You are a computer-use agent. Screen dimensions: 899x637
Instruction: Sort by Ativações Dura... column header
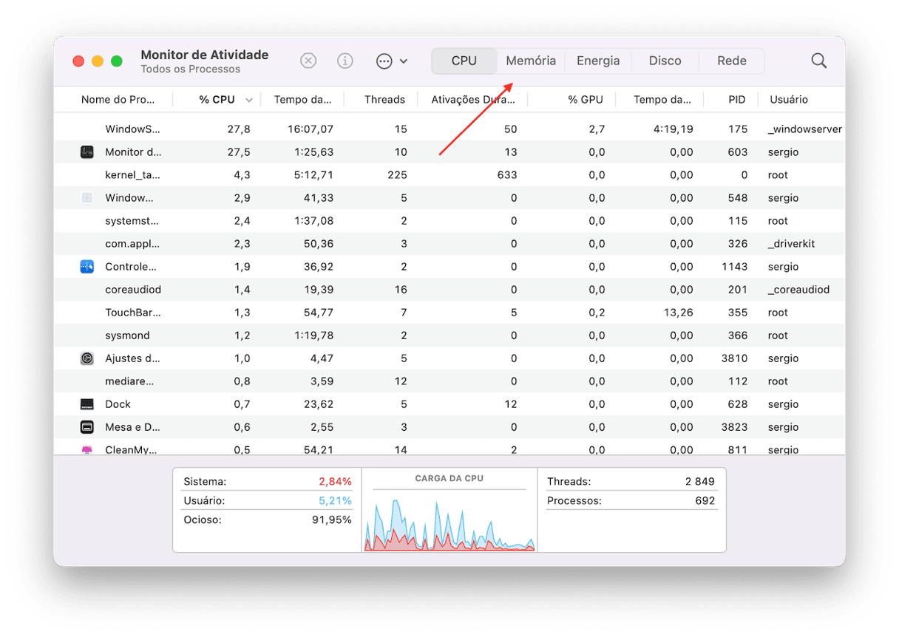coord(473,100)
